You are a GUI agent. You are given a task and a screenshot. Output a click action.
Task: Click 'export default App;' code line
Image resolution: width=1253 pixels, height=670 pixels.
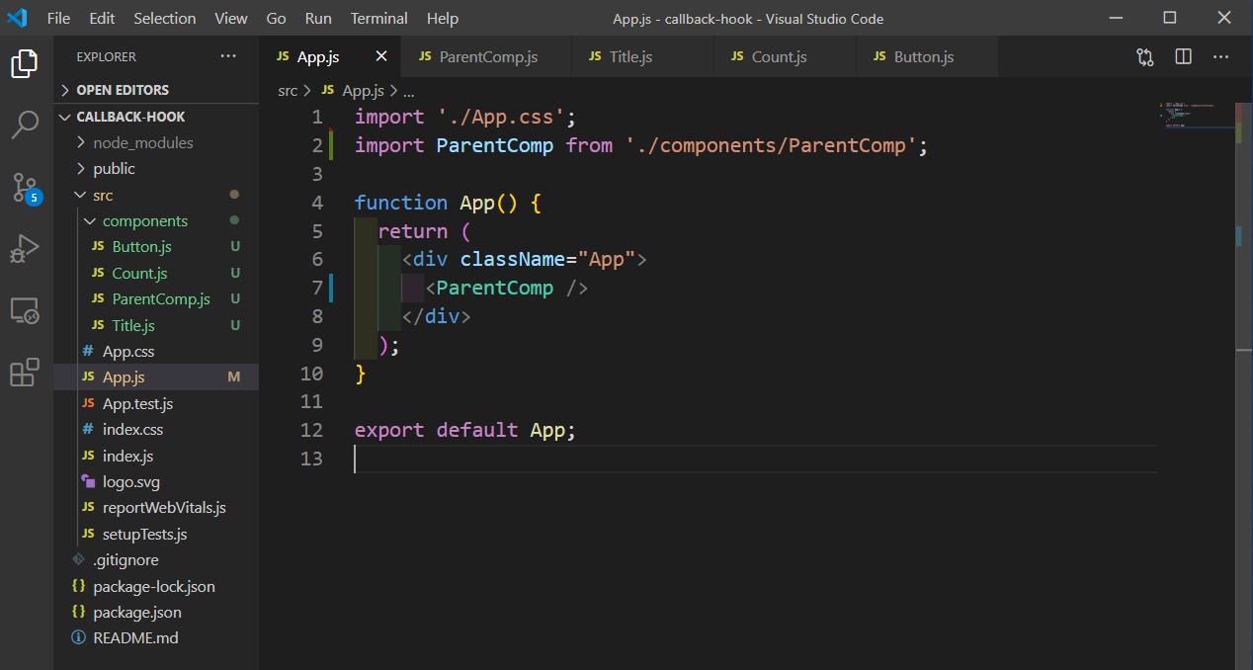[x=465, y=430]
